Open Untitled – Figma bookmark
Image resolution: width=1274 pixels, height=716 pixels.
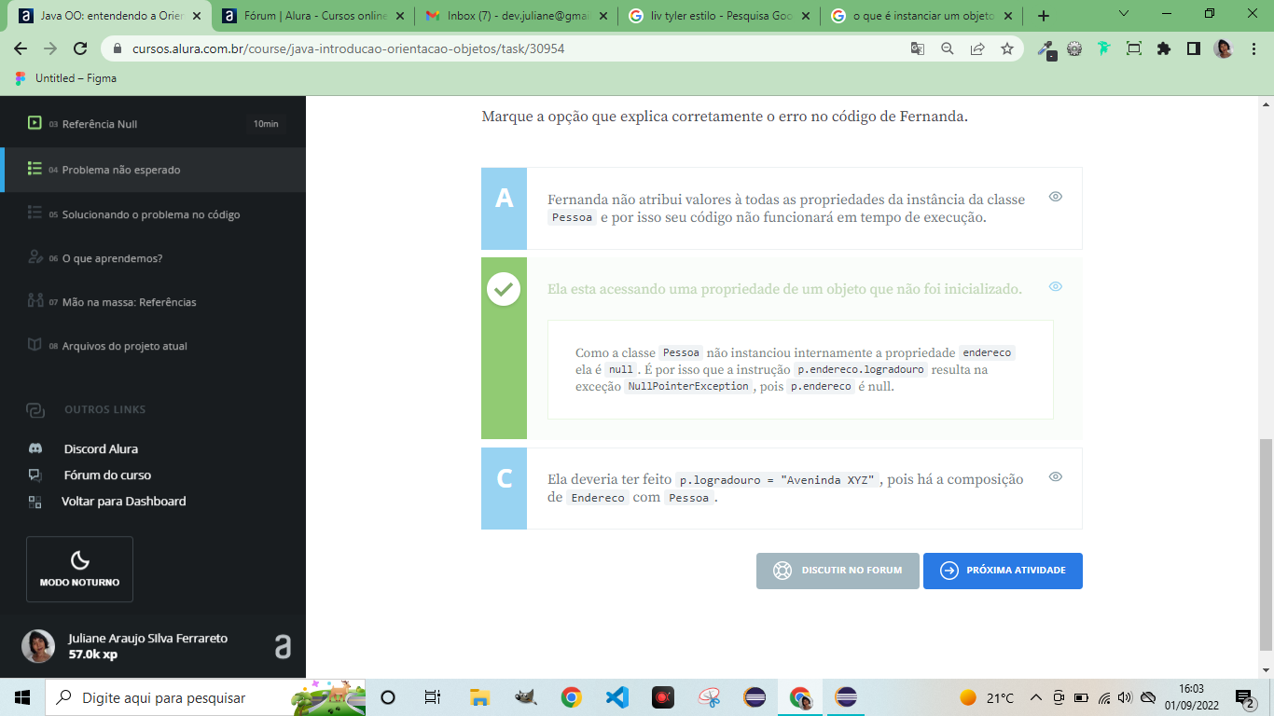coord(66,78)
